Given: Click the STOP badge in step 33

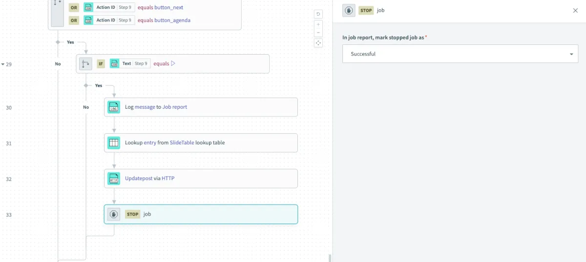Looking at the screenshot, I should point(133,214).
